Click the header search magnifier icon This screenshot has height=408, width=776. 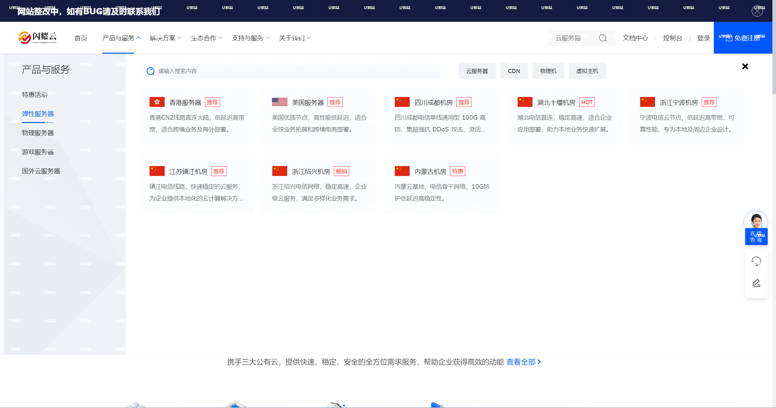603,38
